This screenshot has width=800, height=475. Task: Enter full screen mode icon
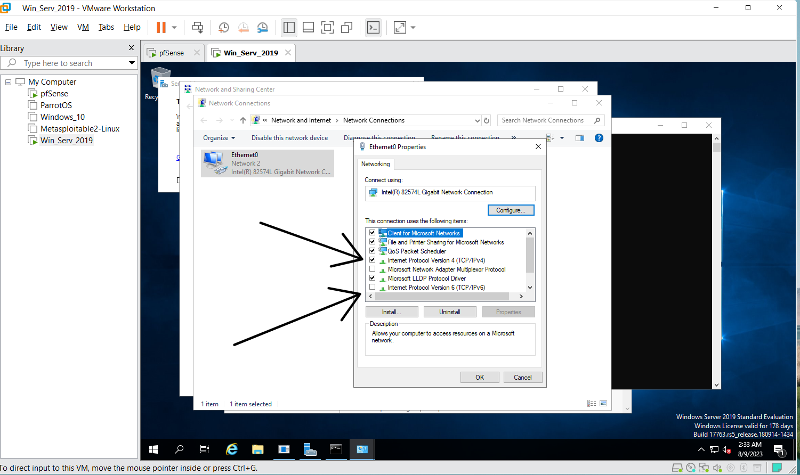pyautogui.click(x=327, y=27)
